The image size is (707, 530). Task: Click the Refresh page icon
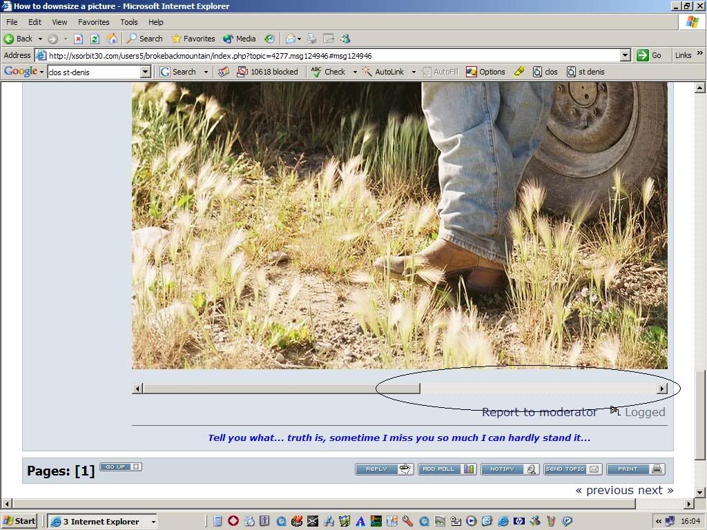(95, 39)
